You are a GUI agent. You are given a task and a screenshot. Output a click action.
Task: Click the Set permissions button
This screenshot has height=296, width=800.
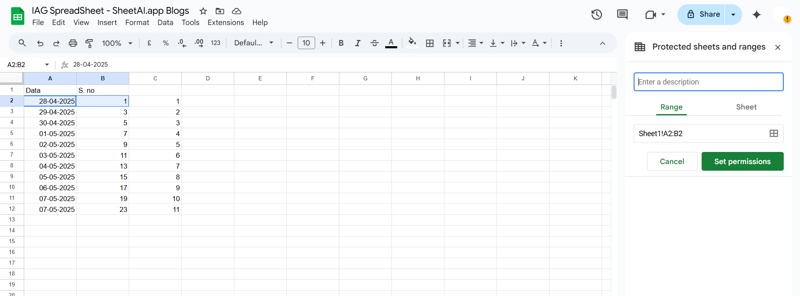pyautogui.click(x=742, y=162)
